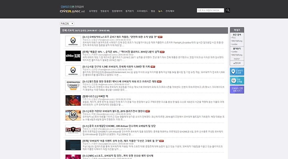This screenshot has height=159, width=288.
Task: Go to the 즐겨찾기 menu item
Action: [x=130, y=11]
